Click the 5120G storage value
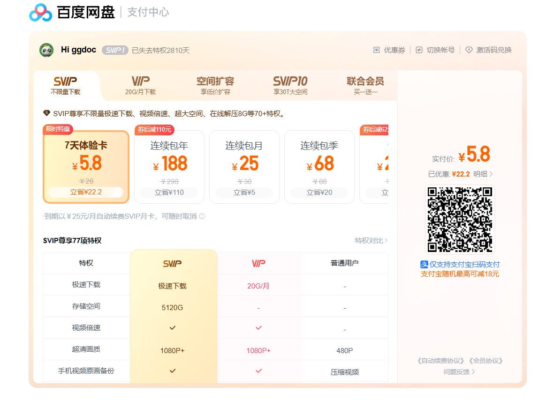 tap(172, 307)
